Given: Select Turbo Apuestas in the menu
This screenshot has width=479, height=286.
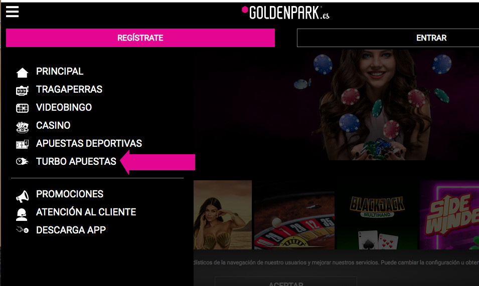Looking at the screenshot, I should click(76, 161).
